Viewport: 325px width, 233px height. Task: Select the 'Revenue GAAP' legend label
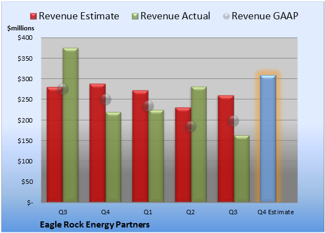(x=265, y=16)
